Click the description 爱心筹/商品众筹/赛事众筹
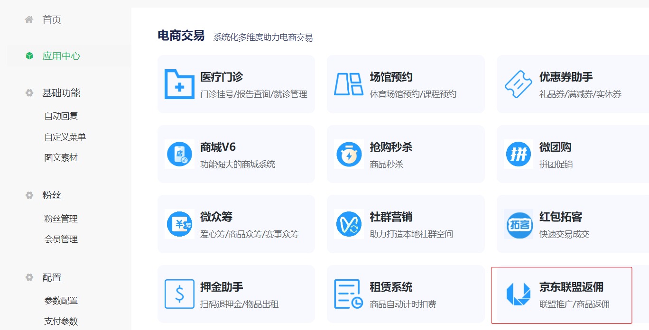This screenshot has width=649, height=330. click(x=250, y=234)
